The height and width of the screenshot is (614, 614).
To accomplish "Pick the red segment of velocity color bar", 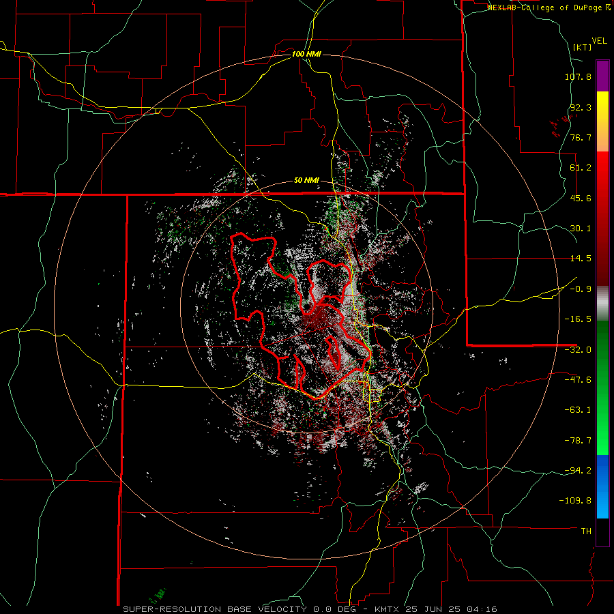I will coord(602,218).
